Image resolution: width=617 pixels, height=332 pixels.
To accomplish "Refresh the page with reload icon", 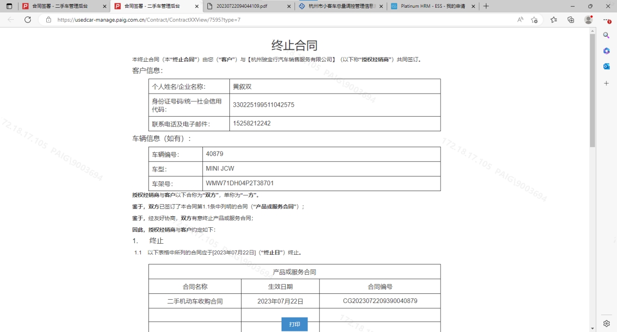I will click(27, 20).
